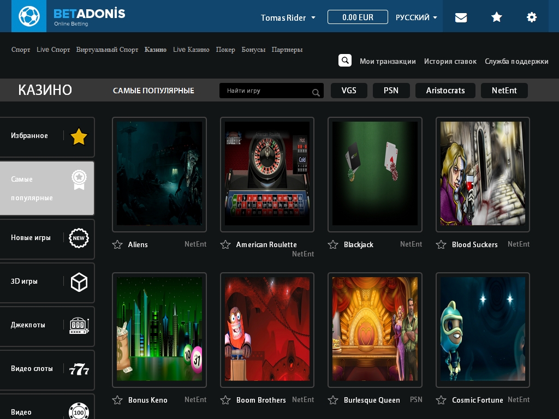The height and width of the screenshot is (419, 559).
Task: Open the Покер menu item
Action: pyautogui.click(x=225, y=50)
